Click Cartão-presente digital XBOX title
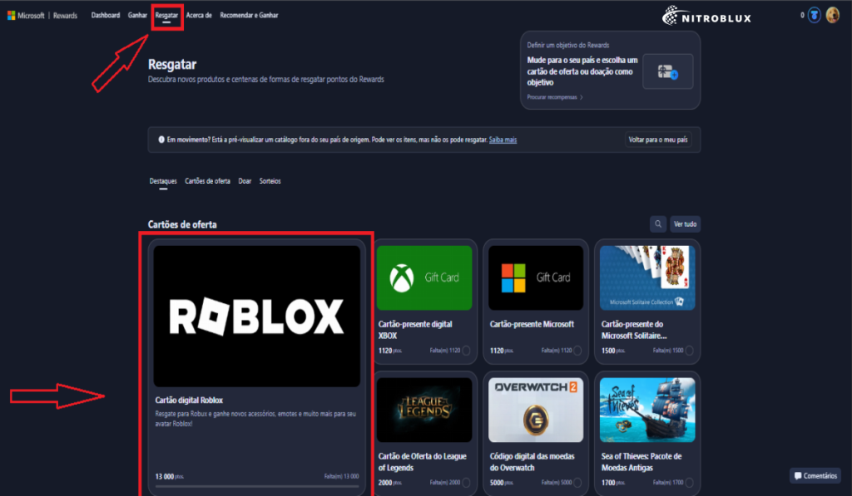Screen dimensions: 852x496 click(x=415, y=330)
